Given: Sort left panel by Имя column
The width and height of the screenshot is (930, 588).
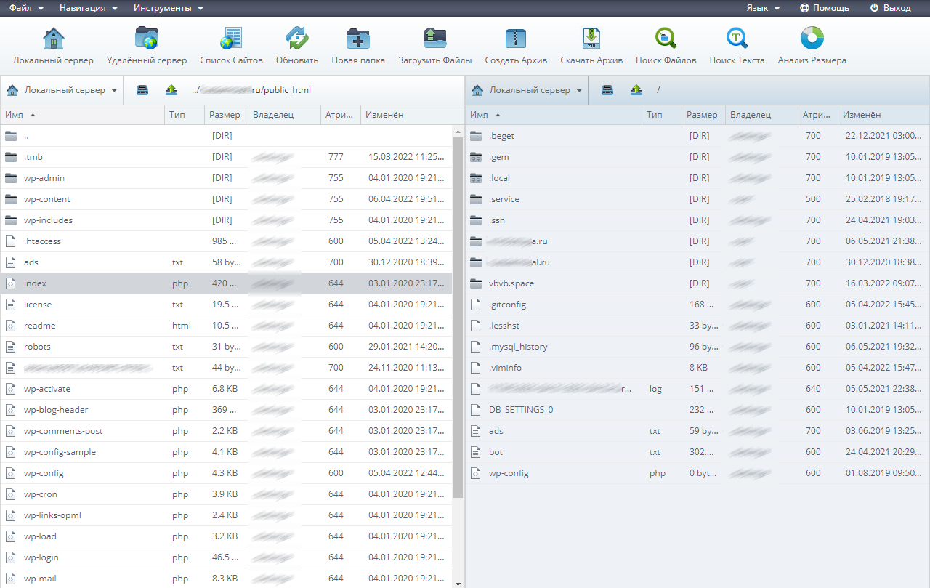Looking at the screenshot, I should click(x=82, y=115).
